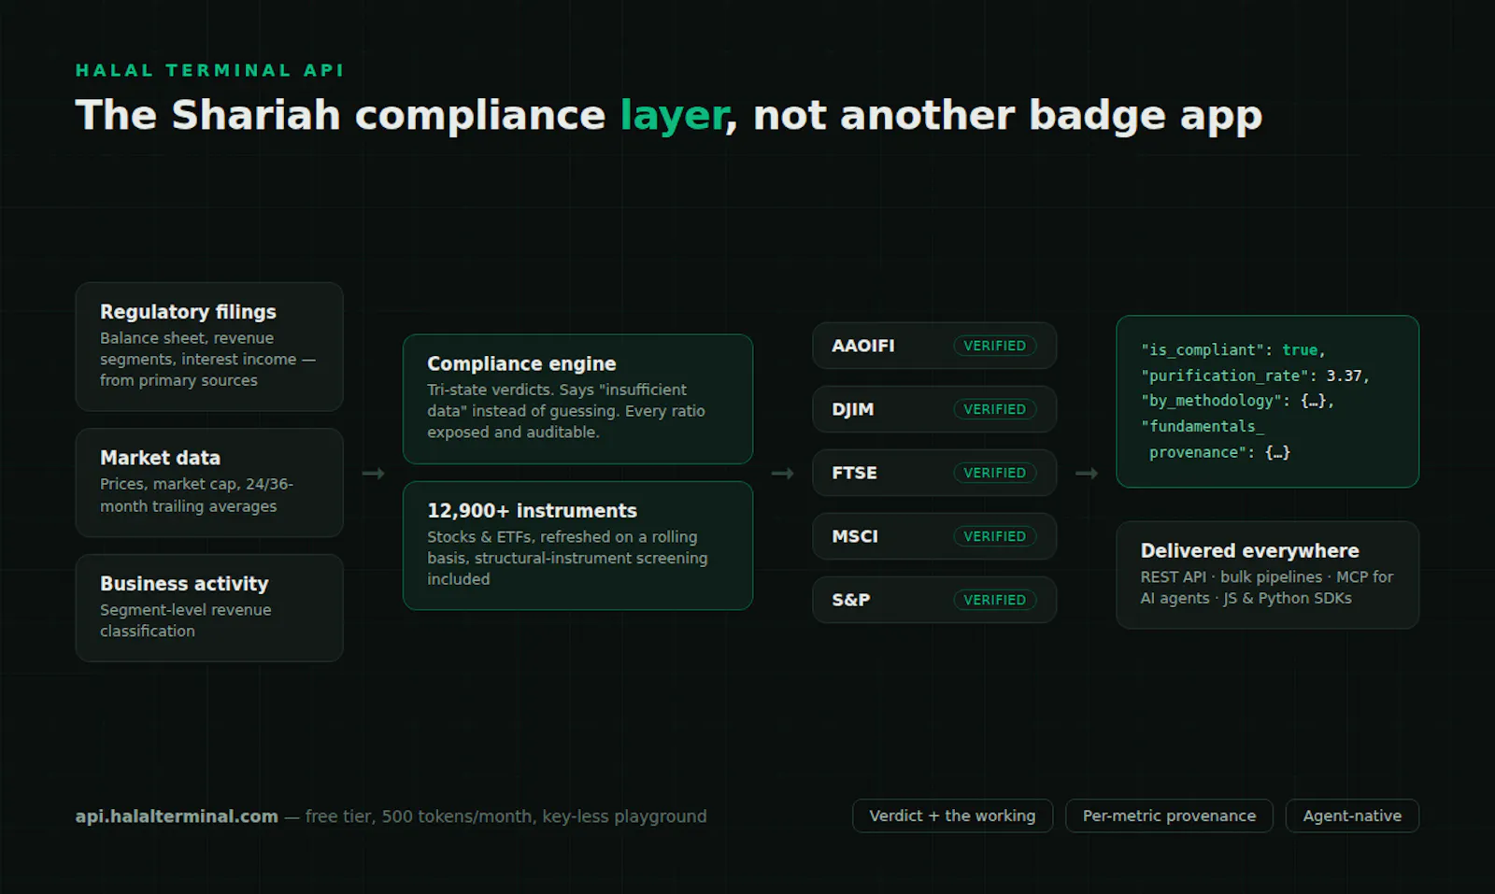Screen dimensions: 1495x894
Task: Click the DJIM methodology row
Action: (x=934, y=409)
